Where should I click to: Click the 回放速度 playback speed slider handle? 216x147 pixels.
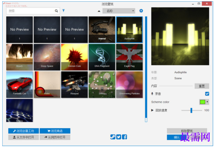click(191, 110)
